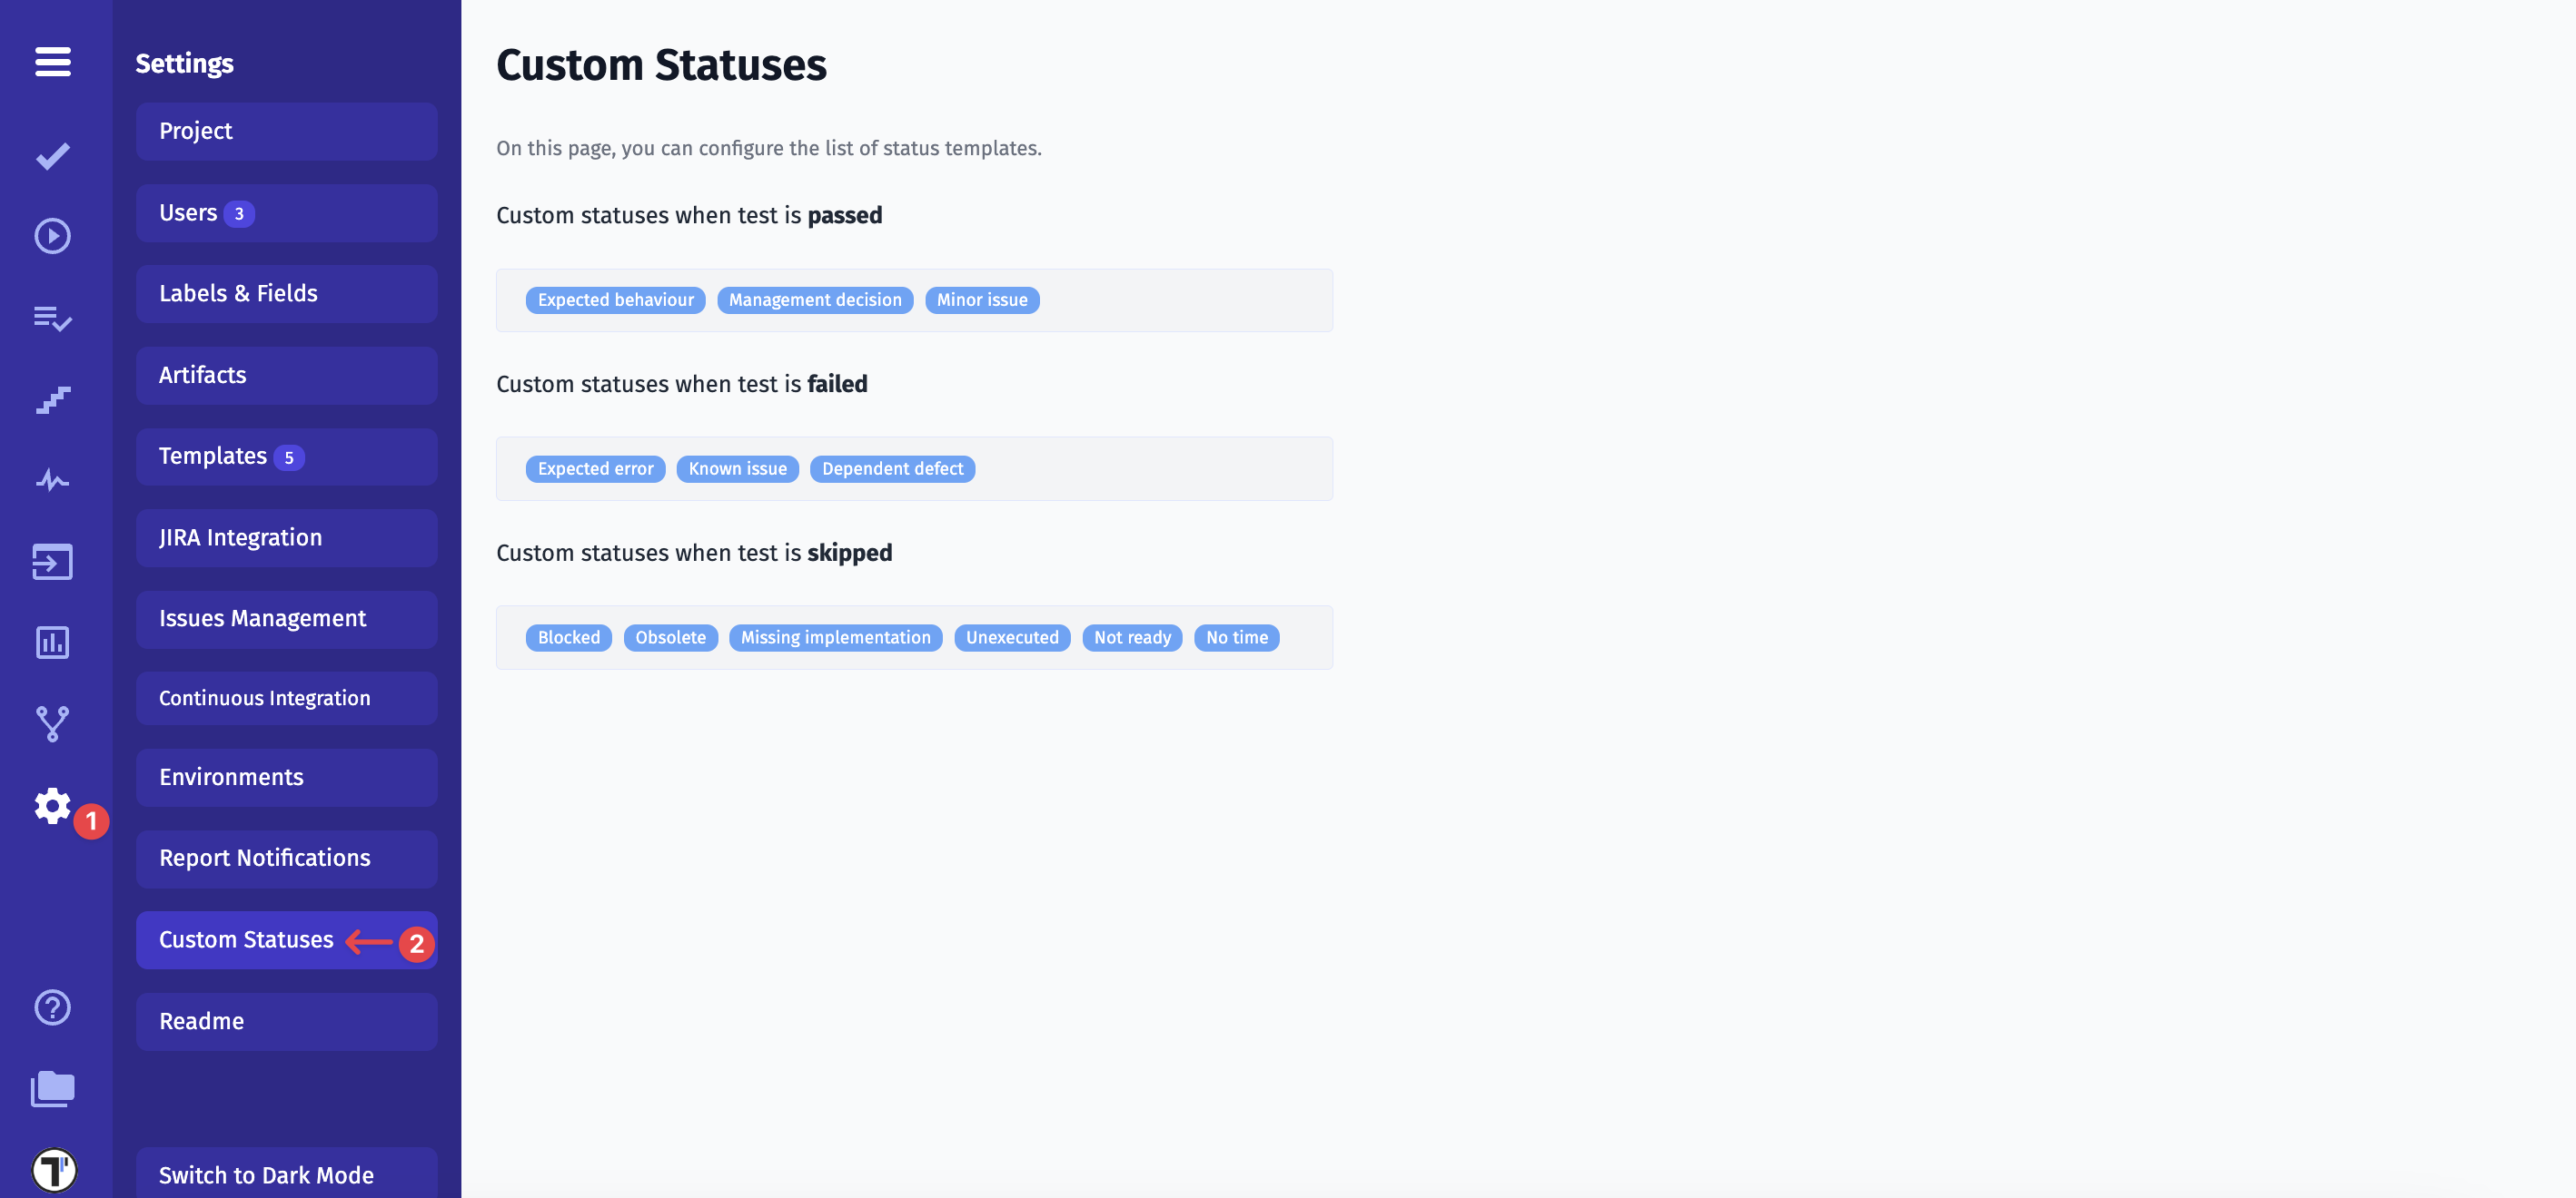Click the Dependent defect status tag
The height and width of the screenshot is (1198, 2576).
(x=893, y=468)
